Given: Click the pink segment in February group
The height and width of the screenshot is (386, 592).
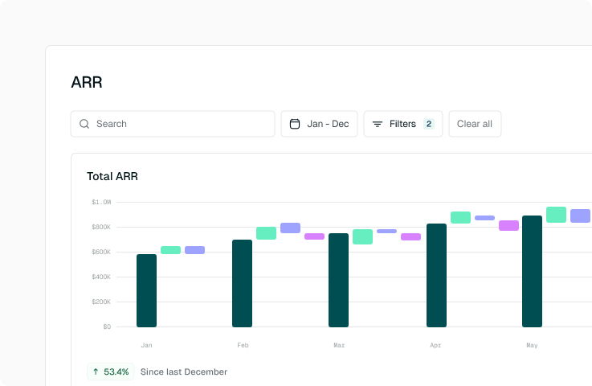Looking at the screenshot, I should click(x=314, y=236).
